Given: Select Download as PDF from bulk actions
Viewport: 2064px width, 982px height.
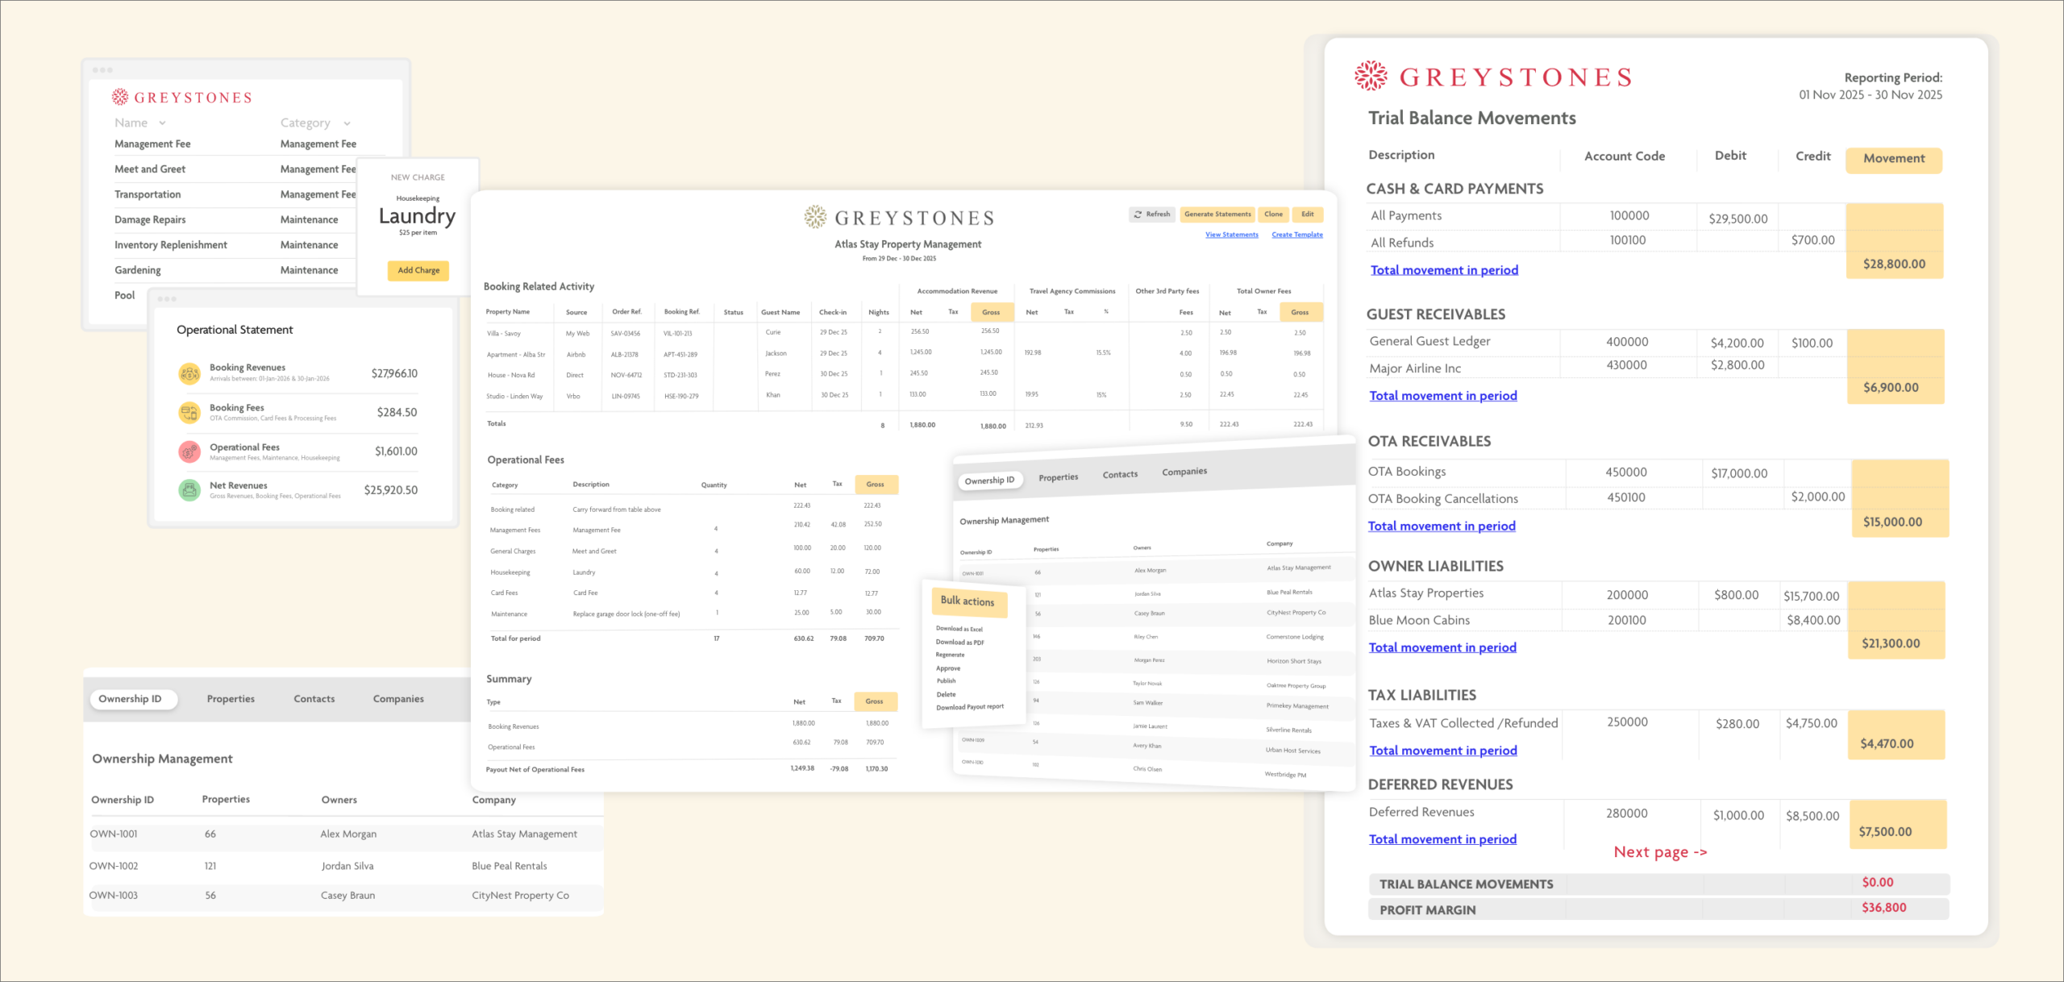Looking at the screenshot, I should [959, 642].
